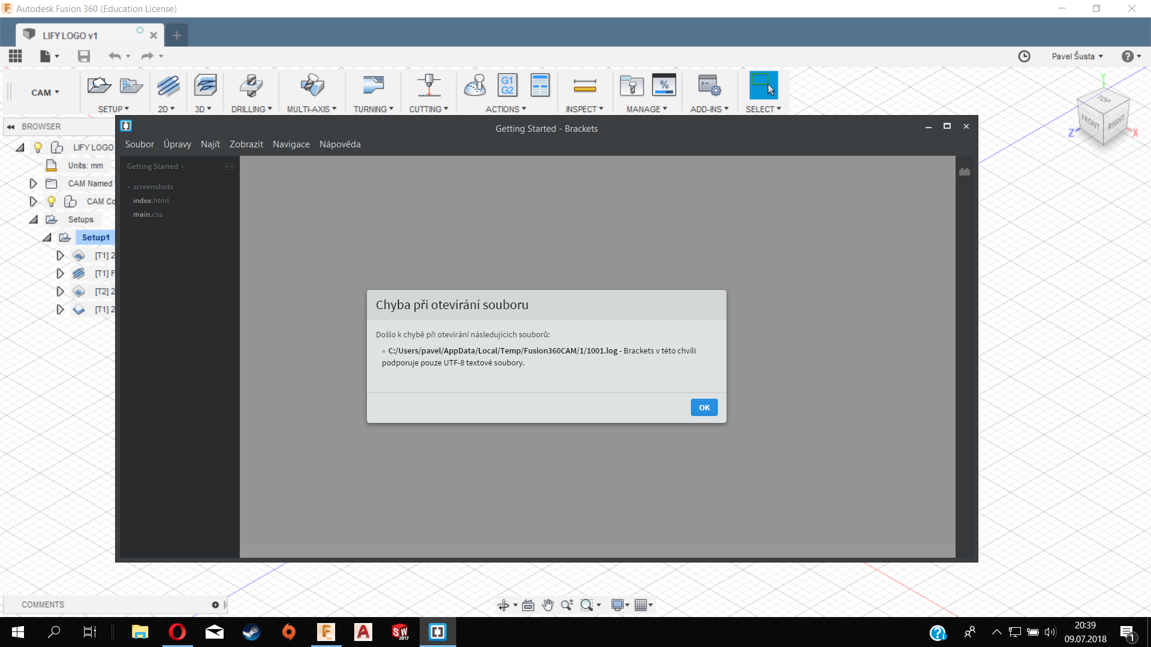Select Setup1 in the browser tree
Viewport: 1151px width, 647px height.
tap(96, 238)
